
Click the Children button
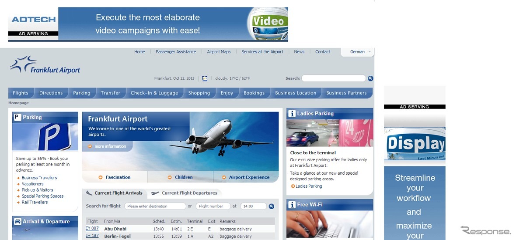tap(180, 177)
